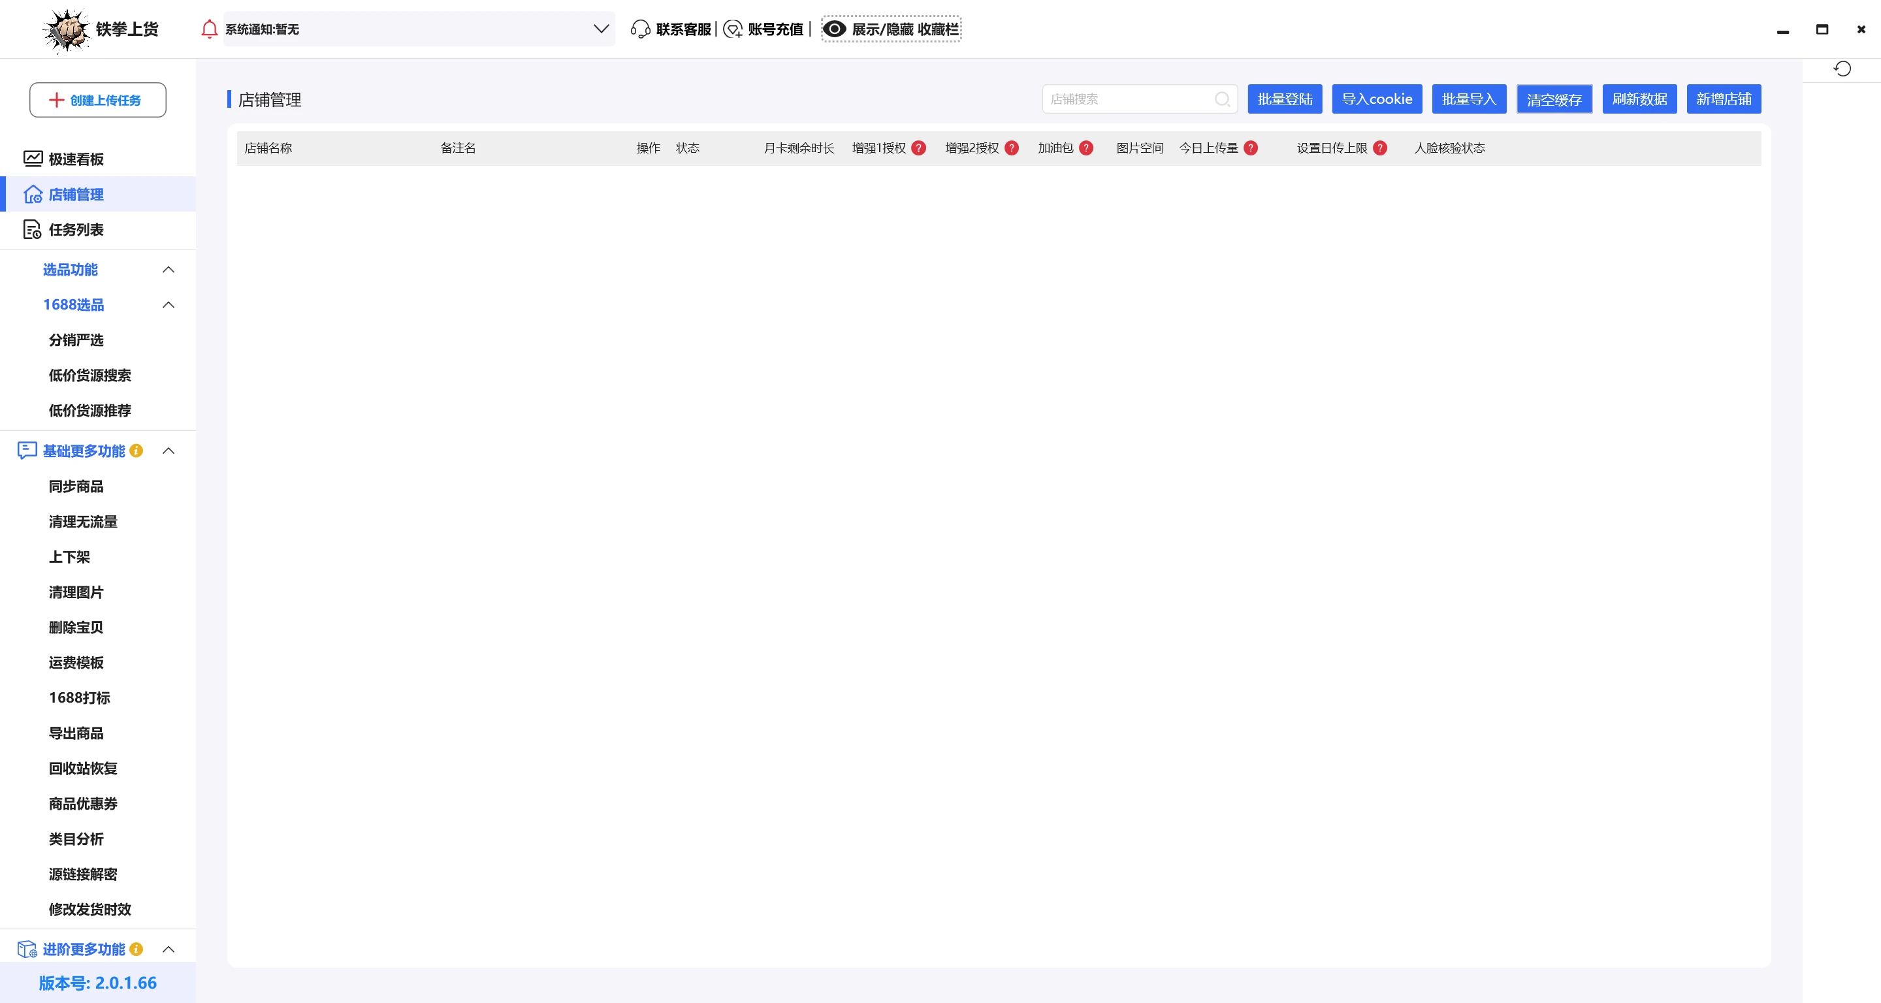Click the 铁拳上货 fist logo
The image size is (1881, 1003).
[67, 30]
